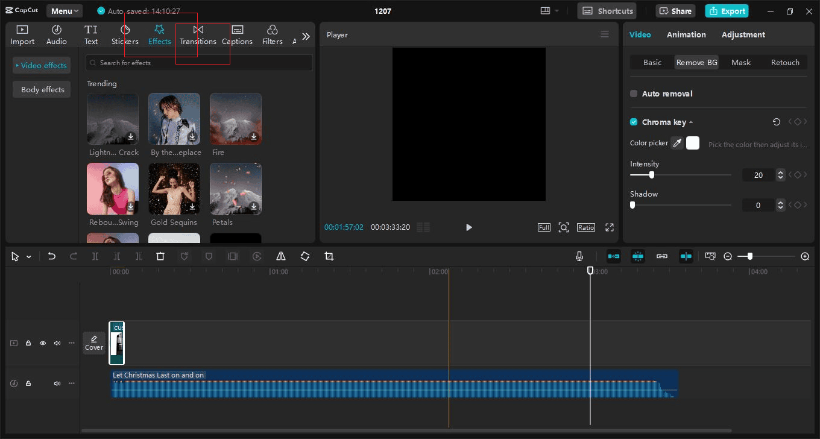Adjust the Shadow slider

pyautogui.click(x=681, y=205)
